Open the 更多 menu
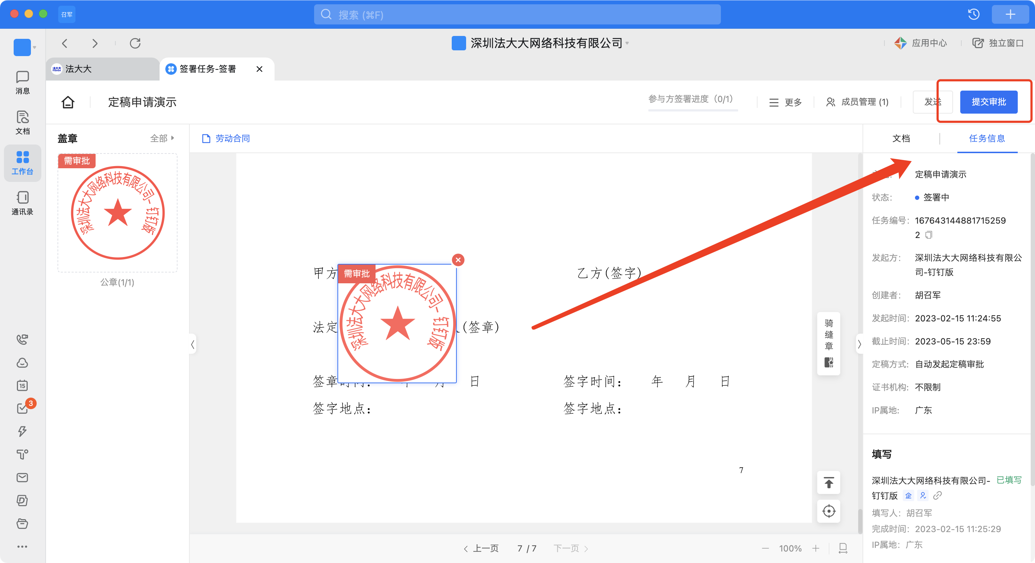The image size is (1035, 563). click(786, 102)
